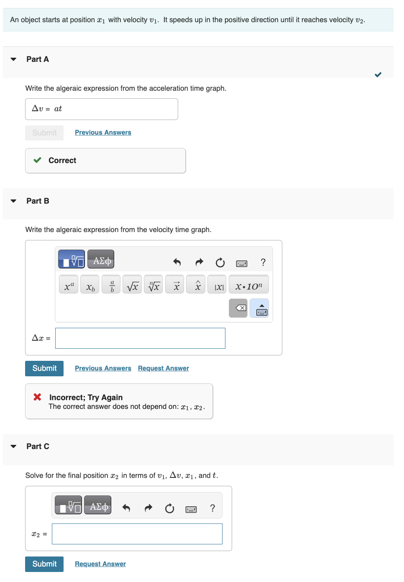Select the exponent x^a template
This screenshot has height=582, width=404.
point(68,284)
